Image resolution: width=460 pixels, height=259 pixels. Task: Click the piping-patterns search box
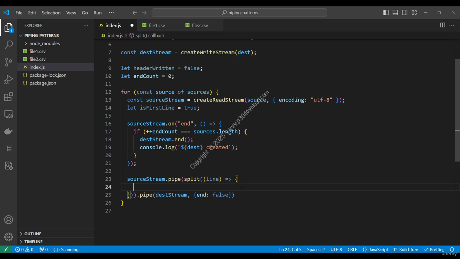tap(239, 13)
